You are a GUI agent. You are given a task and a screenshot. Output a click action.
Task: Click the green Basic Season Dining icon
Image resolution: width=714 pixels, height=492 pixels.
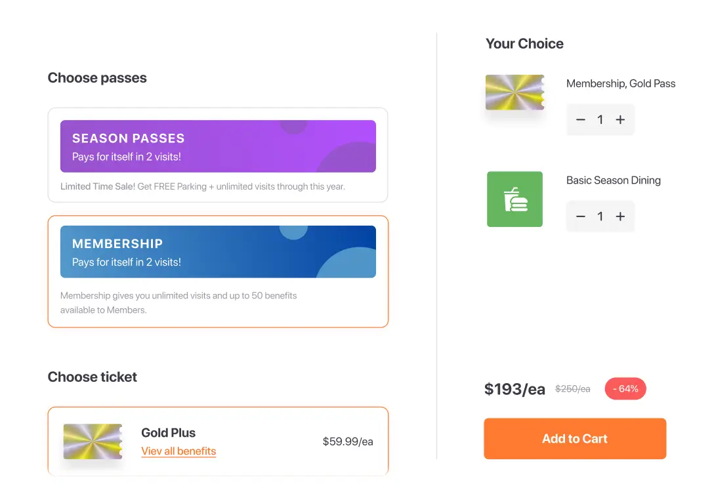click(x=514, y=199)
